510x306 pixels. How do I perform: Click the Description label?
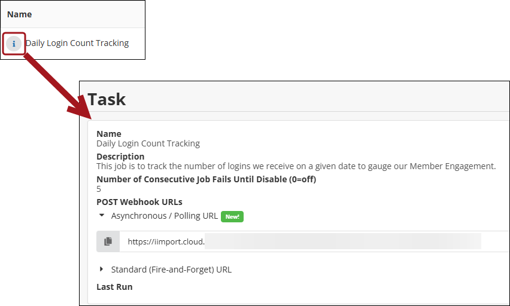[120, 157]
